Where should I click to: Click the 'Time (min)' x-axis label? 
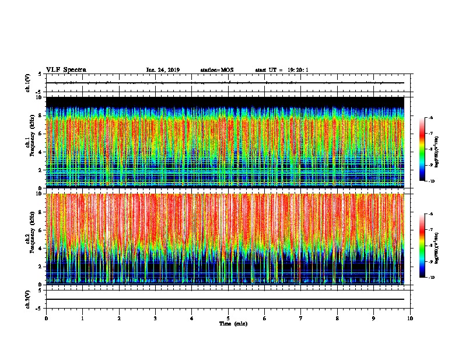(233, 323)
